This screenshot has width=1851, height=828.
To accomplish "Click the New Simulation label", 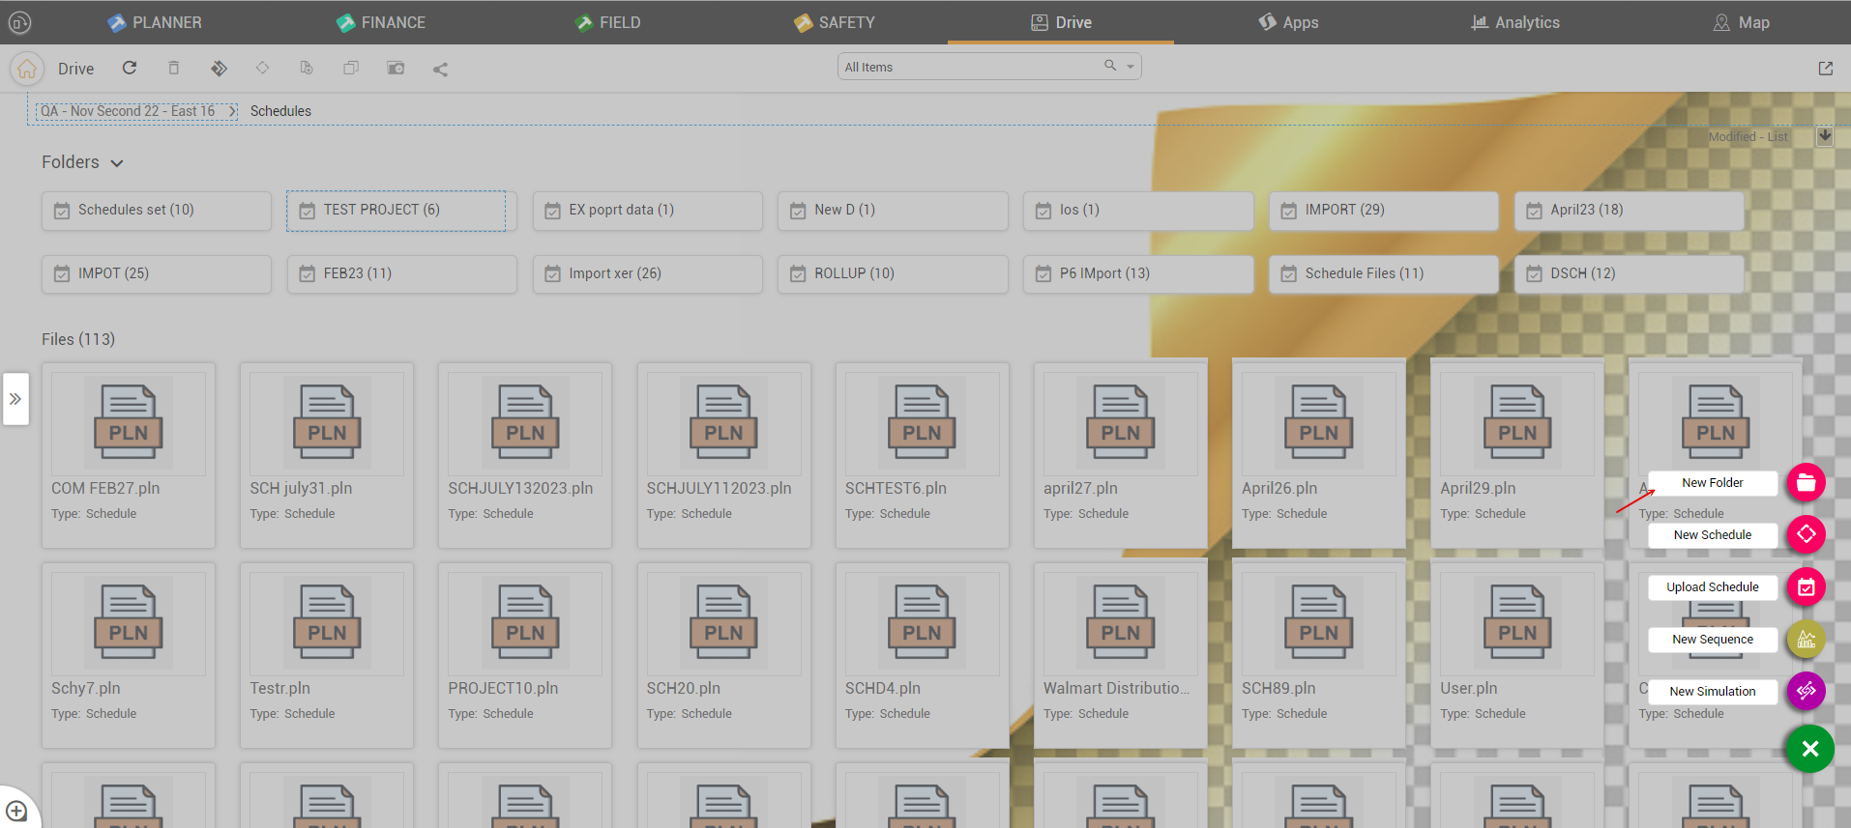I will point(1713,691).
